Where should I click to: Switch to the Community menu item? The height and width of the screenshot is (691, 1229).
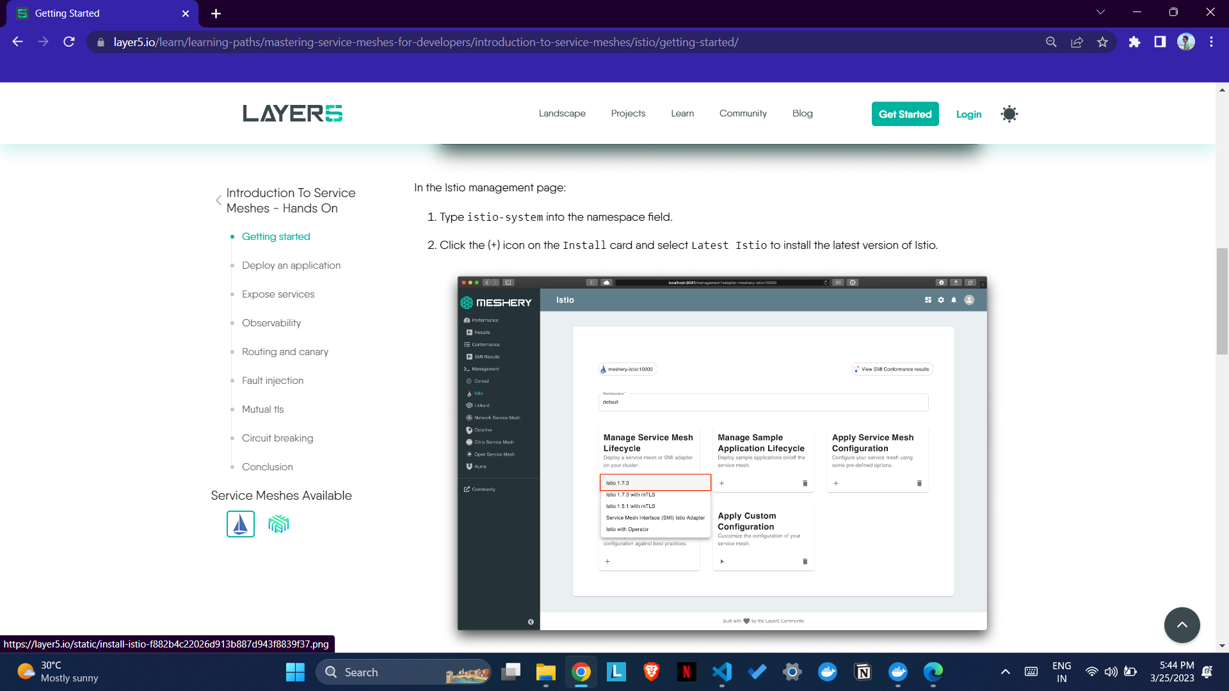coord(743,113)
